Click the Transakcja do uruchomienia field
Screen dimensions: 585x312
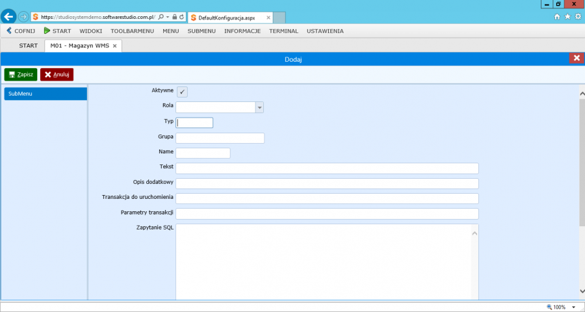pyautogui.click(x=327, y=198)
